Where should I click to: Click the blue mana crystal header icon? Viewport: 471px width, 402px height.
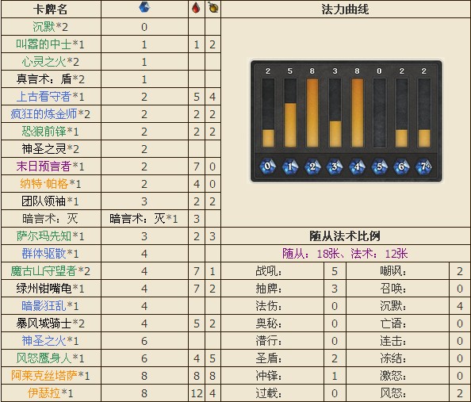click(x=144, y=8)
